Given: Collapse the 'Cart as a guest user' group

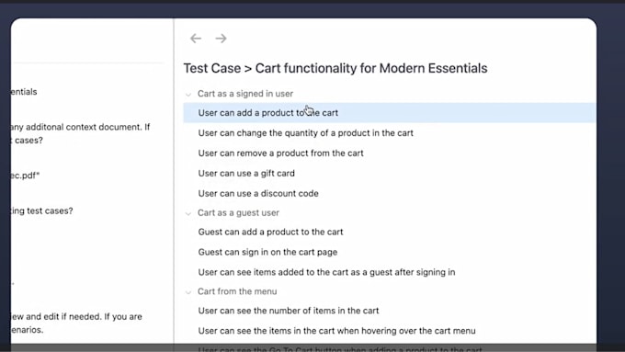Looking at the screenshot, I should pyautogui.click(x=188, y=213).
